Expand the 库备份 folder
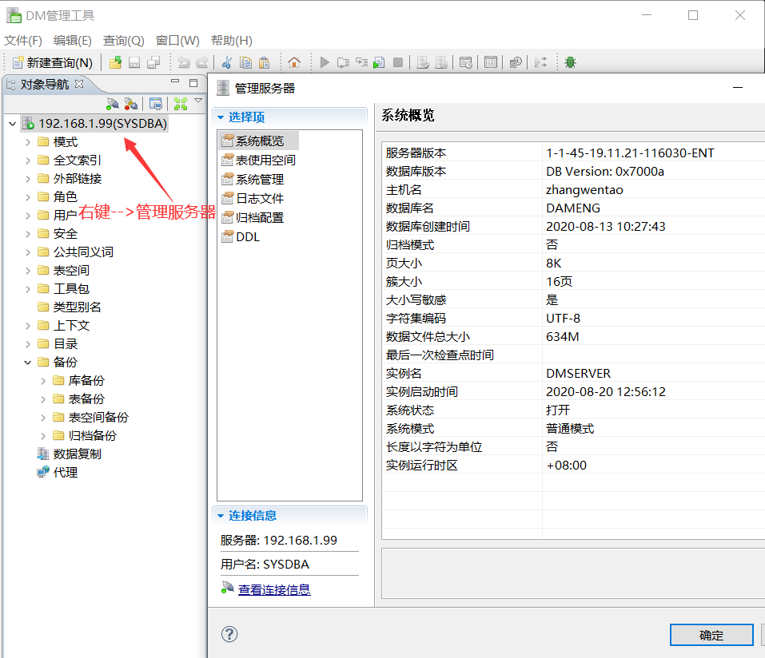The width and height of the screenshot is (765, 658). (43, 381)
